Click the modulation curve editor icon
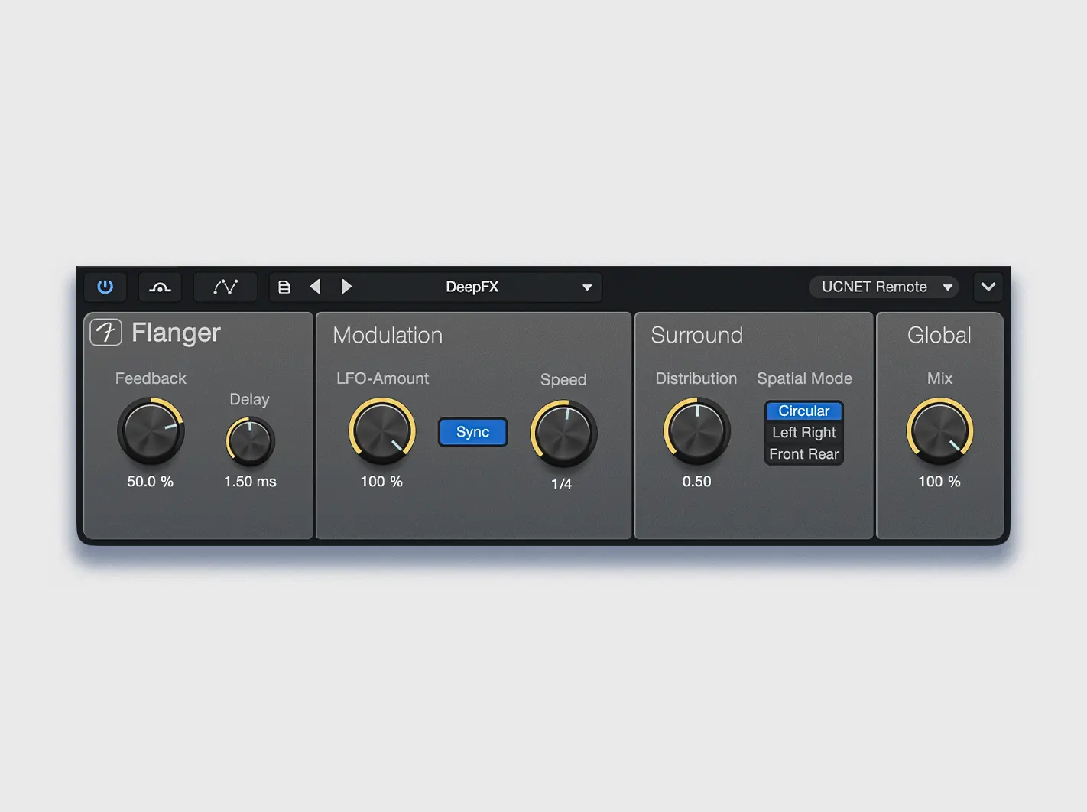The width and height of the screenshot is (1087, 812). pos(225,287)
